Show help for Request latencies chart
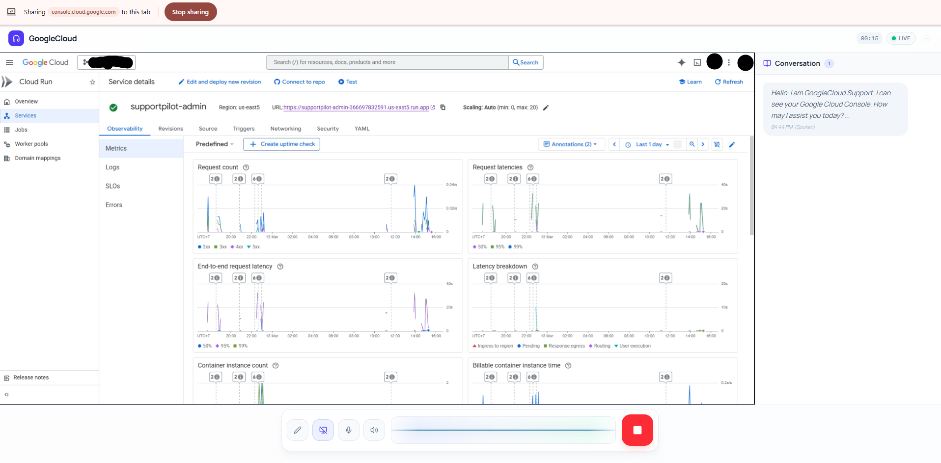The width and height of the screenshot is (941, 463). click(x=530, y=167)
